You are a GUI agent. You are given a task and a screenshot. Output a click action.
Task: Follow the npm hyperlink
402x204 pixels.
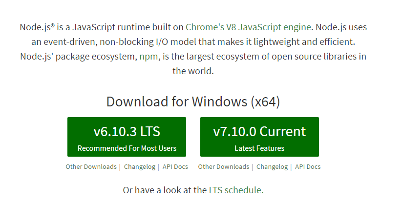click(148, 56)
